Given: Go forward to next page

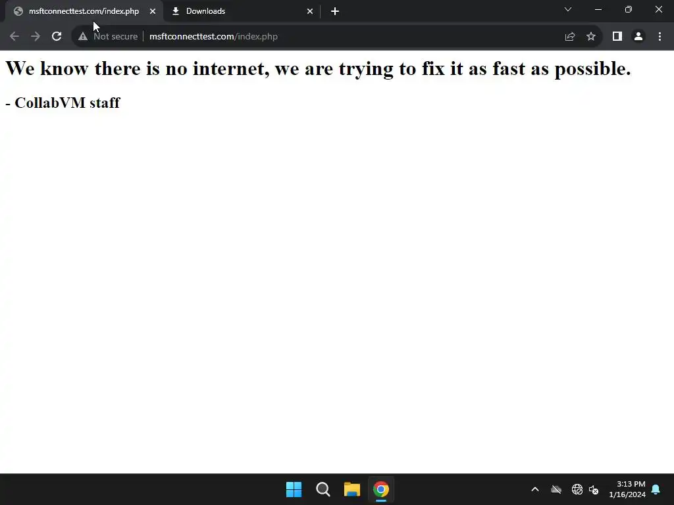Looking at the screenshot, I should (x=36, y=37).
